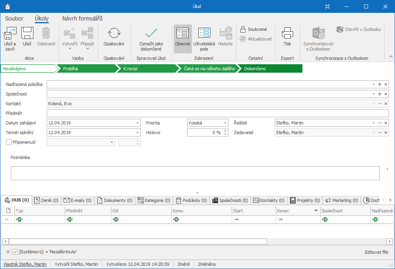
Task: Expand the Priorita dropdown
Action: pos(225,123)
